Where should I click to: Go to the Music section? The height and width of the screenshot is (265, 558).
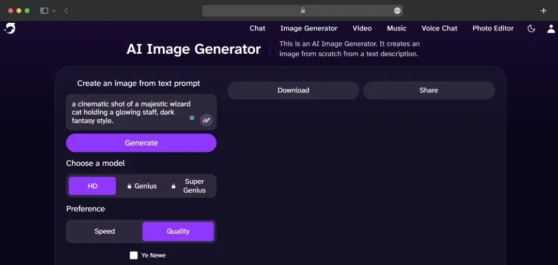click(x=397, y=28)
